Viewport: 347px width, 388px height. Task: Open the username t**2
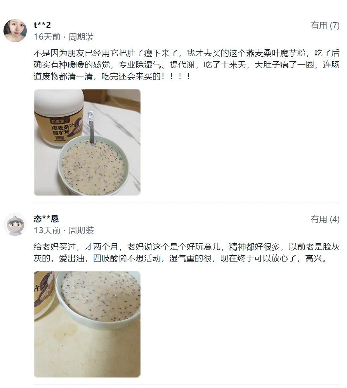click(42, 25)
